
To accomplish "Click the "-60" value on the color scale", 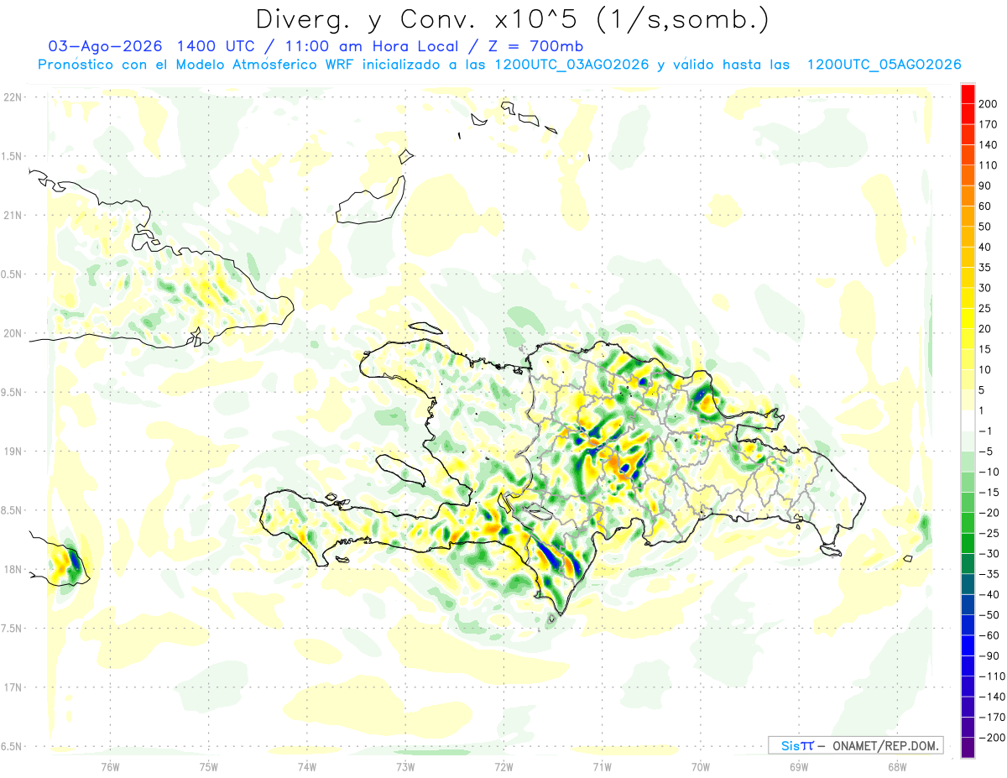I will point(989,635).
